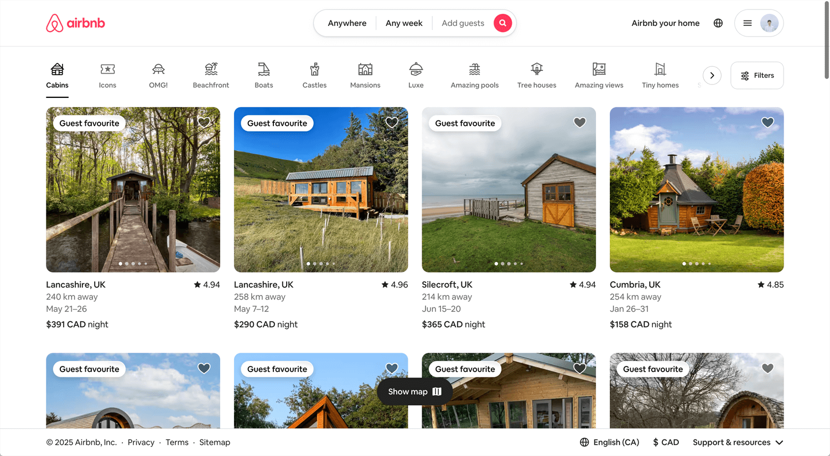830x456 pixels.
Task: Click the red search magnifier button
Action: [502, 23]
